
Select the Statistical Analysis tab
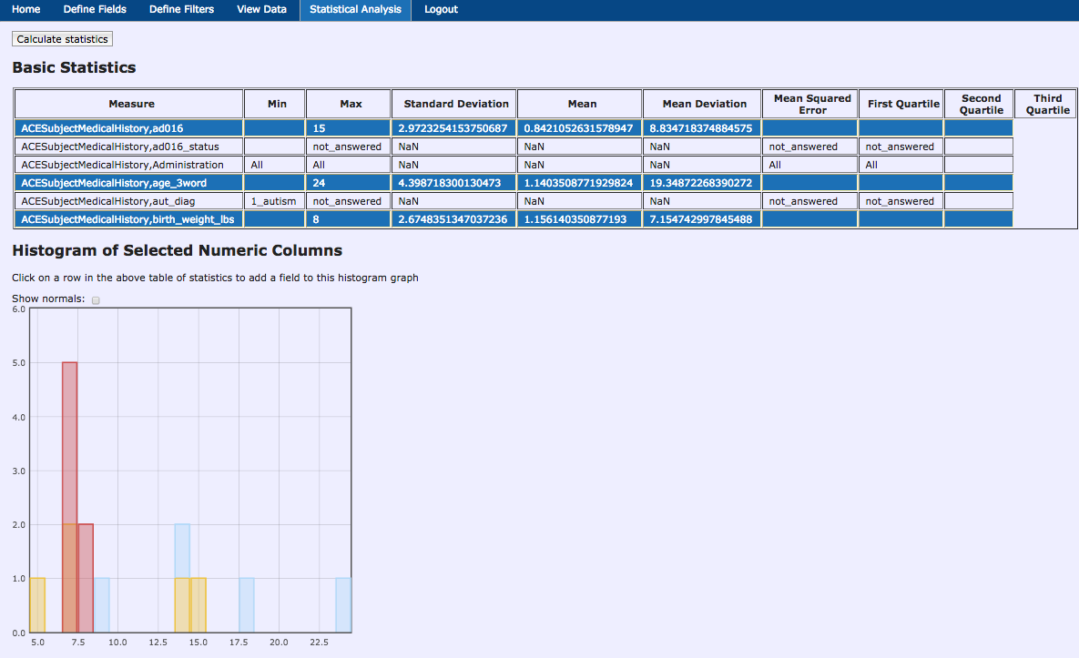355,10
